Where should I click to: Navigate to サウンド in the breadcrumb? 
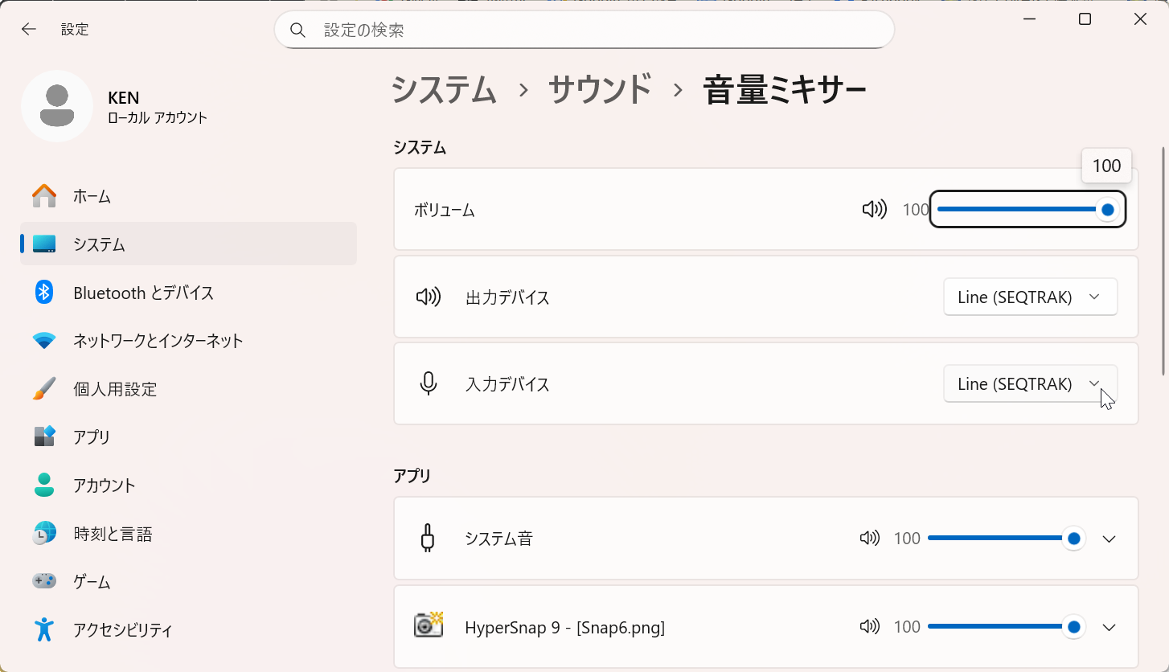pos(599,89)
